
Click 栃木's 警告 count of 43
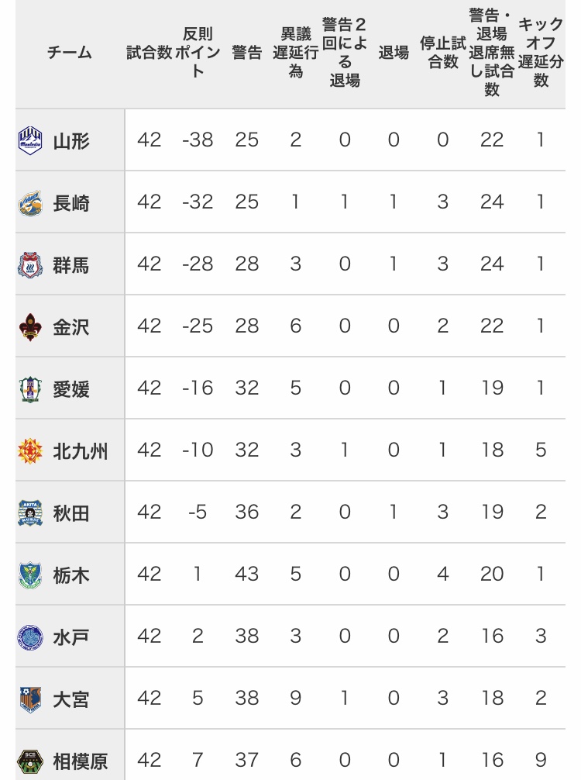(247, 575)
